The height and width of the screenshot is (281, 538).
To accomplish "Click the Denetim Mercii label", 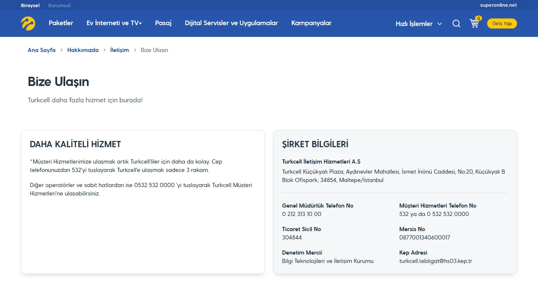I will (x=302, y=252).
